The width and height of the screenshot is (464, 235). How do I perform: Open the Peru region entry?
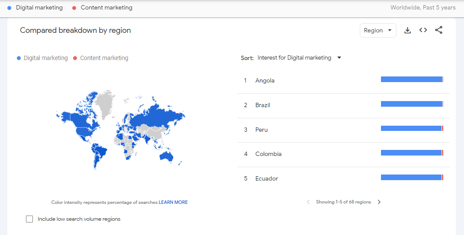point(261,130)
